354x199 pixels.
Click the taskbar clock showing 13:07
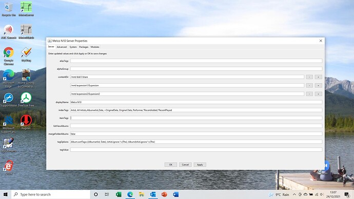pyautogui.click(x=333, y=194)
